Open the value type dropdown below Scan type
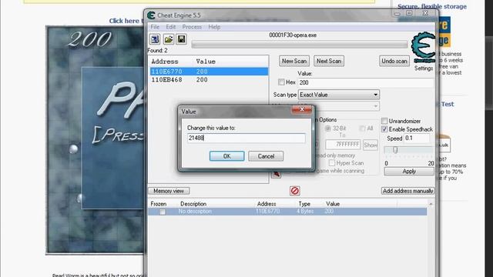Image resolution: width=493 pixels, height=277 pixels. [x=339, y=106]
